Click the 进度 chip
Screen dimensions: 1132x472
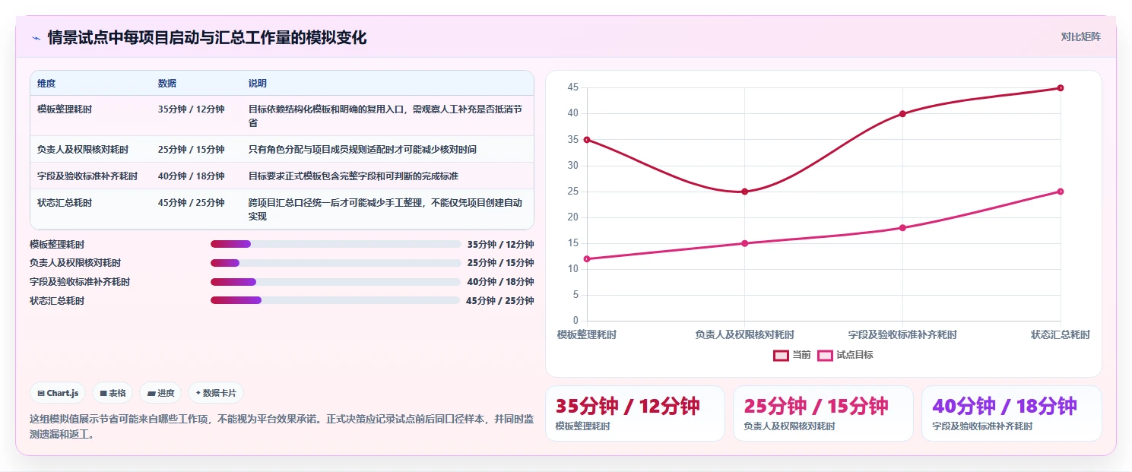coord(160,393)
